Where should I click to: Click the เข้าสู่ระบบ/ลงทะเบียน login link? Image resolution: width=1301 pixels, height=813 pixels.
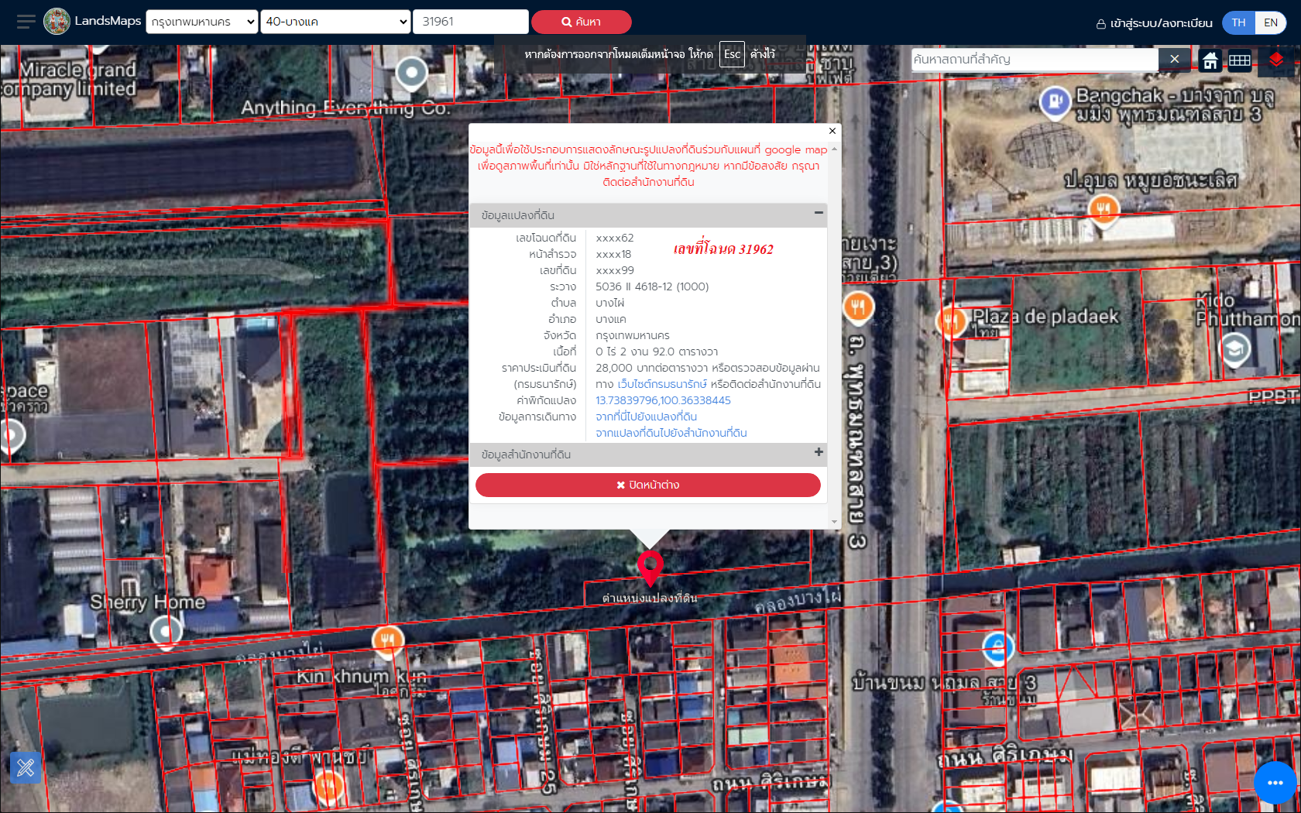coord(1154,23)
